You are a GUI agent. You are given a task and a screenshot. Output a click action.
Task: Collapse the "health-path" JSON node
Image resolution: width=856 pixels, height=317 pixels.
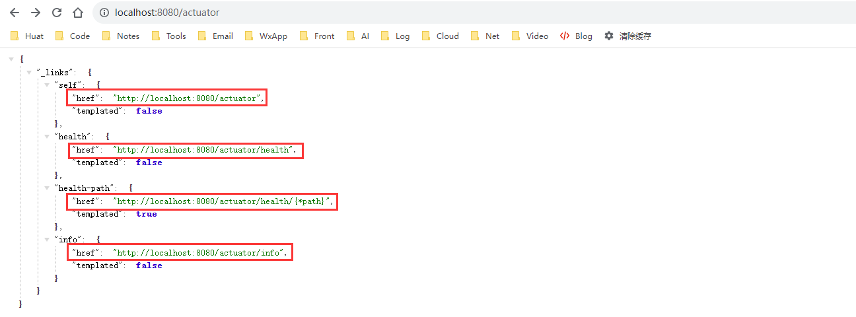coord(47,188)
